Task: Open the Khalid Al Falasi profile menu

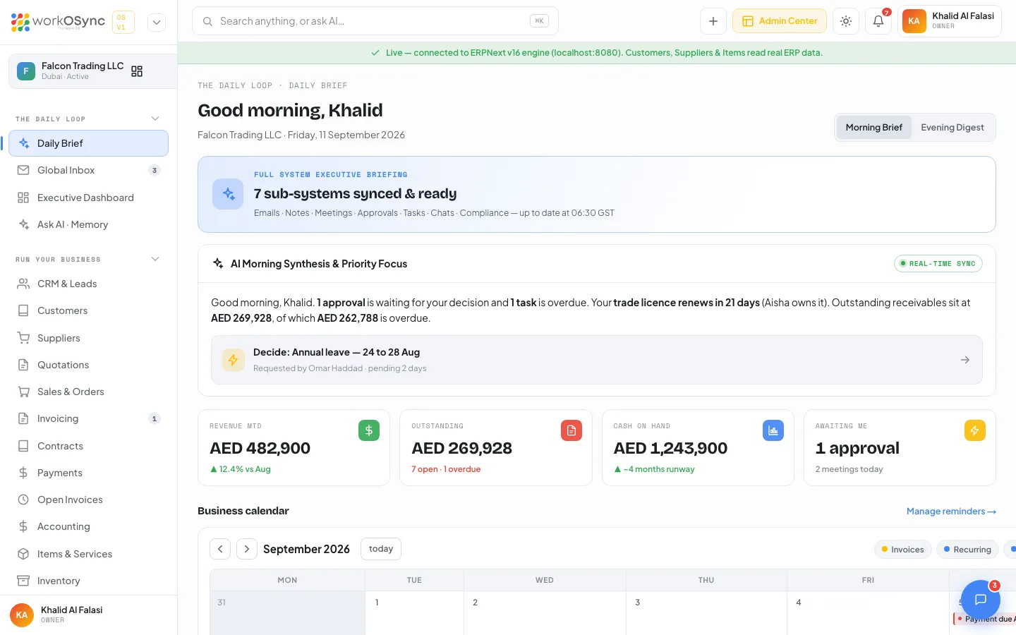Action: [950, 21]
